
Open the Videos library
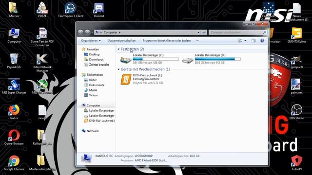(93, 95)
